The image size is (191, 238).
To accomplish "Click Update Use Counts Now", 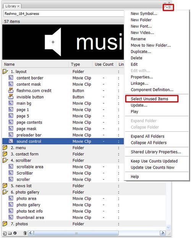I will 152,168.
